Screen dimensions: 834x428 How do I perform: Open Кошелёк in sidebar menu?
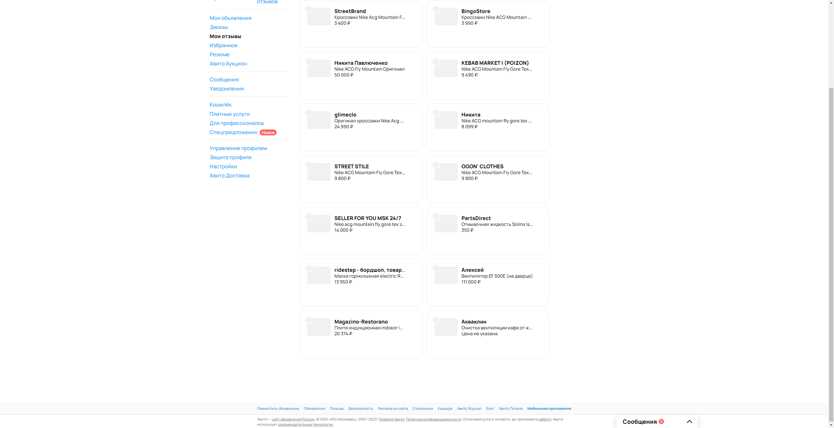click(x=221, y=104)
